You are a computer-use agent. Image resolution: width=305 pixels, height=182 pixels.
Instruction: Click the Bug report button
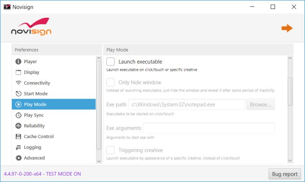pyautogui.click(x=284, y=174)
